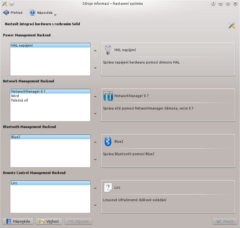Click the blue Bluetooth BlueZ icon
The height and width of the screenshot is (228, 240).
(x=108, y=141)
